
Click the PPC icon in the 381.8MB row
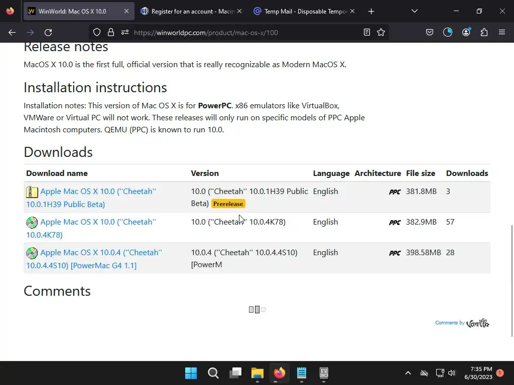click(395, 192)
